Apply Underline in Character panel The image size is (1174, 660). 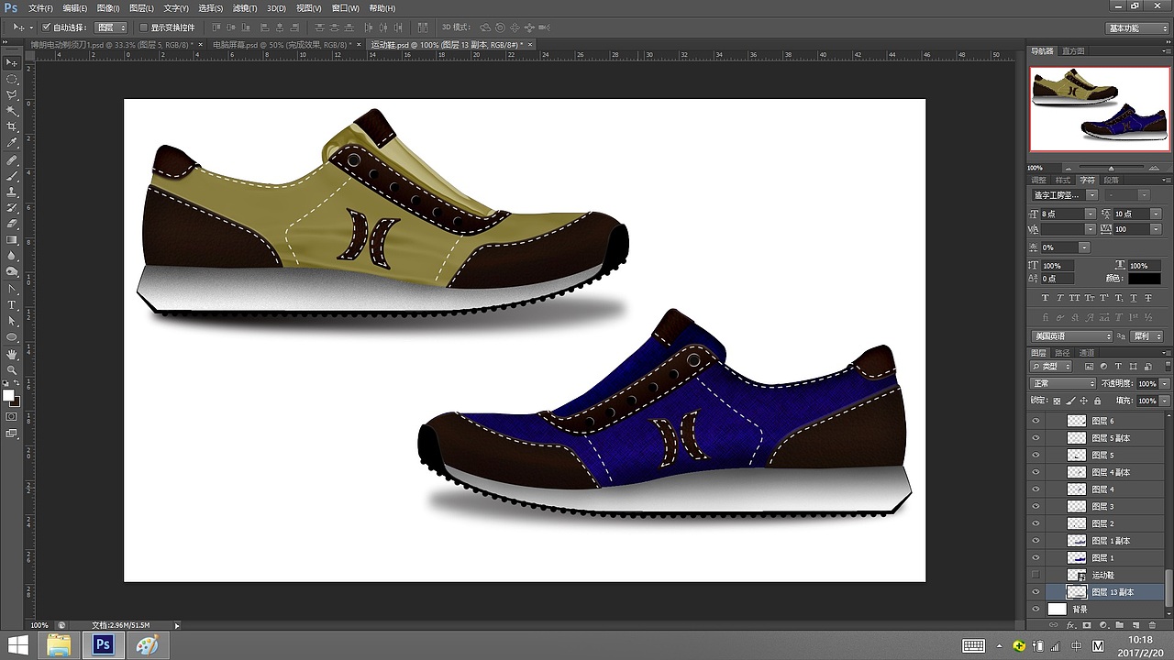click(x=1134, y=298)
